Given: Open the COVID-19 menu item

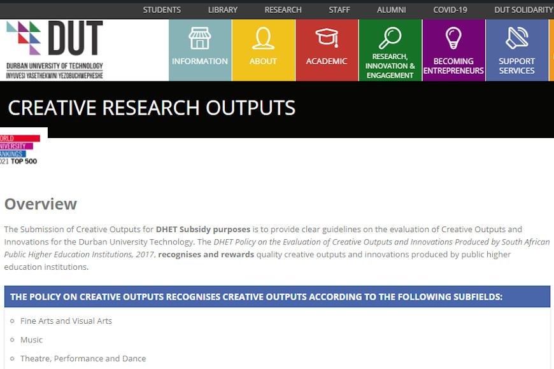Looking at the screenshot, I should (450, 10).
